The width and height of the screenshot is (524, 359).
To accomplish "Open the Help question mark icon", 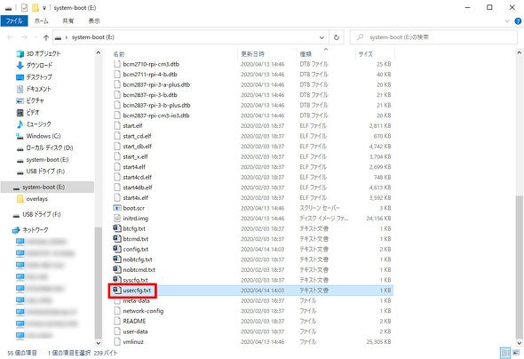I will click(x=518, y=20).
